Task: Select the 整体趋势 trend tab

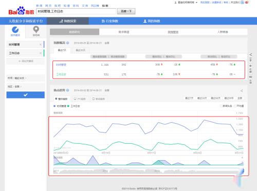Action: click(61, 99)
